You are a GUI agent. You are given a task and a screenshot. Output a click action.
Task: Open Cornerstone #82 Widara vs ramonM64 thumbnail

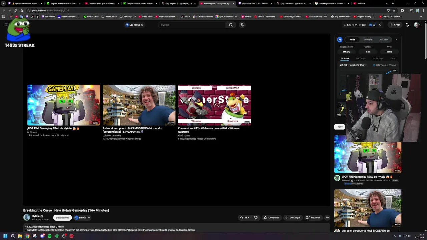215,105
